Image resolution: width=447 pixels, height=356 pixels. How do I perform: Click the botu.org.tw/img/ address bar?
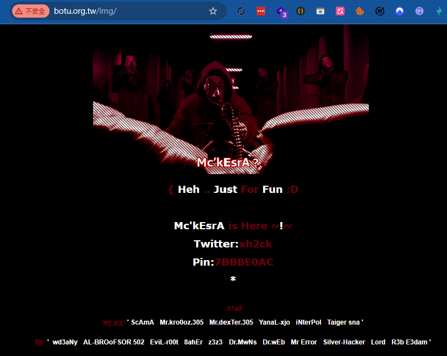128,11
